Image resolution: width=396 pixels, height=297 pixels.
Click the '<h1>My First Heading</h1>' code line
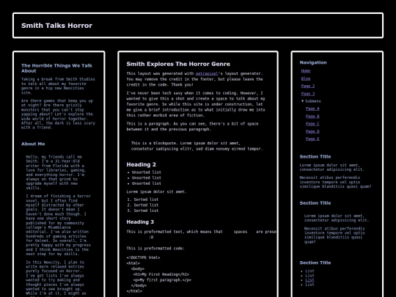(x=161, y=274)
